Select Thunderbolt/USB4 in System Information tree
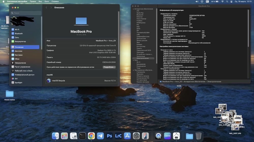254x142 pixels. (x=143, y=33)
